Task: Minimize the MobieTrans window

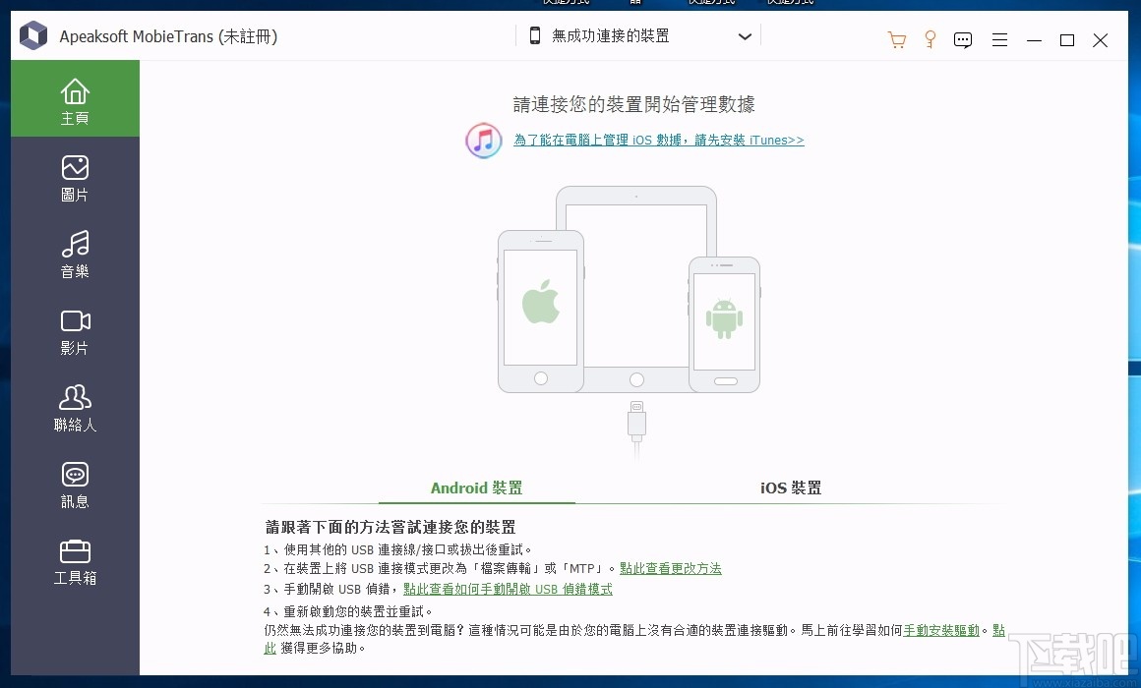Action: [1034, 40]
